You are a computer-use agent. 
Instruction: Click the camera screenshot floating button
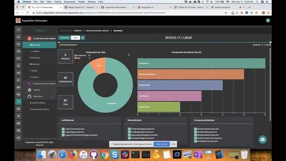[x=262, y=140]
